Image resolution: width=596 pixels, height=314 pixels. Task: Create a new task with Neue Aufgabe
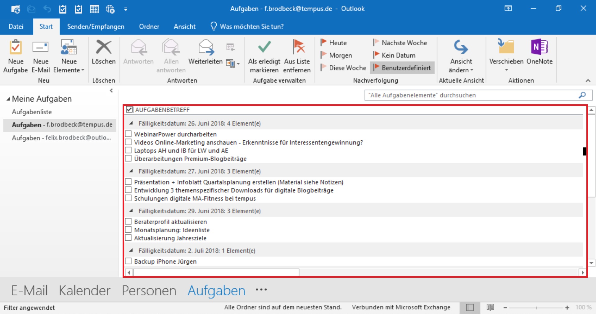click(x=16, y=56)
